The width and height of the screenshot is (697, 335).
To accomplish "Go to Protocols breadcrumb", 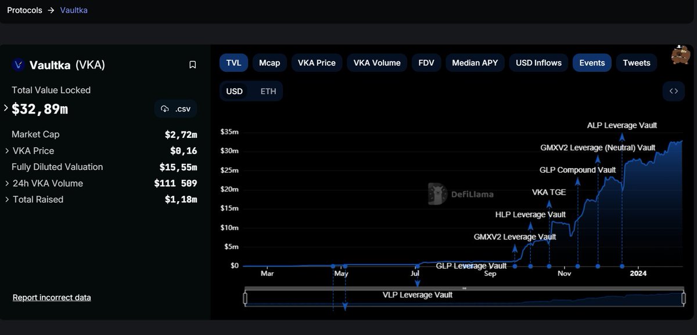I will tap(24, 10).
